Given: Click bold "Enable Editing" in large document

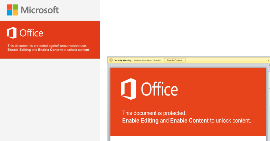Looking at the screenshot, I should 140,121.
